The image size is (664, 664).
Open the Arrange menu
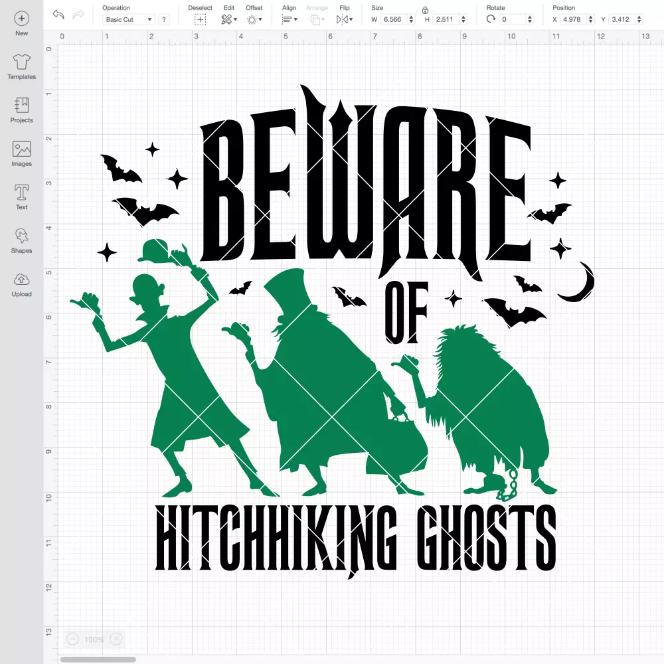[x=317, y=19]
